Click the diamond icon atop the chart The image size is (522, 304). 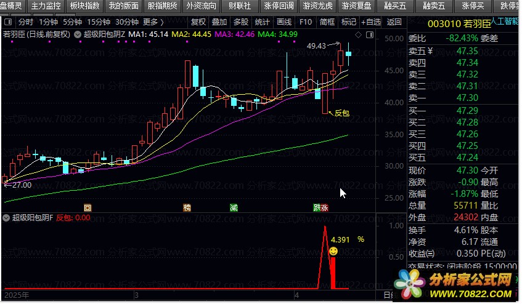coord(358,35)
